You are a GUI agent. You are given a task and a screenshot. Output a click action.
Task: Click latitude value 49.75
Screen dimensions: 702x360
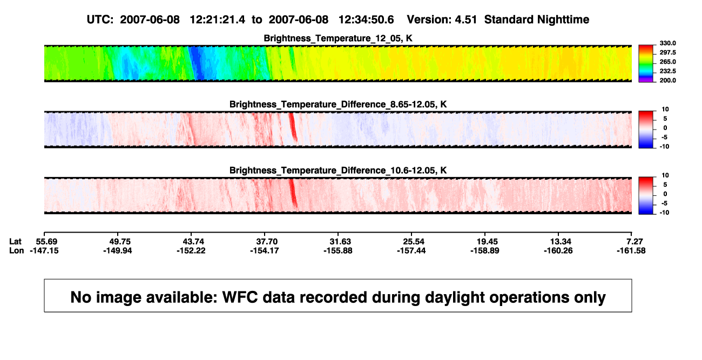pyautogui.click(x=120, y=241)
